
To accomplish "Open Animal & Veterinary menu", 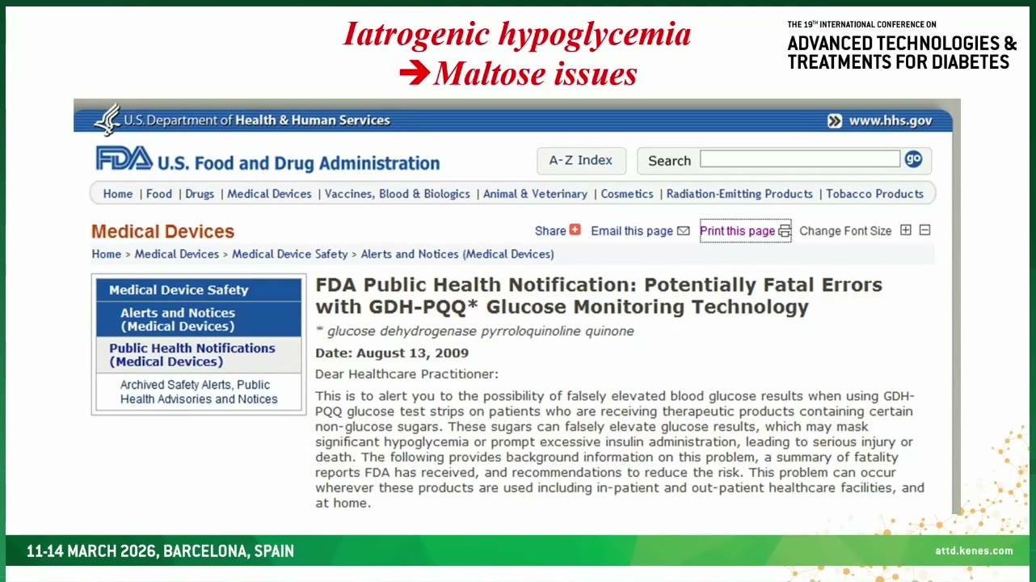I will pyautogui.click(x=535, y=194).
